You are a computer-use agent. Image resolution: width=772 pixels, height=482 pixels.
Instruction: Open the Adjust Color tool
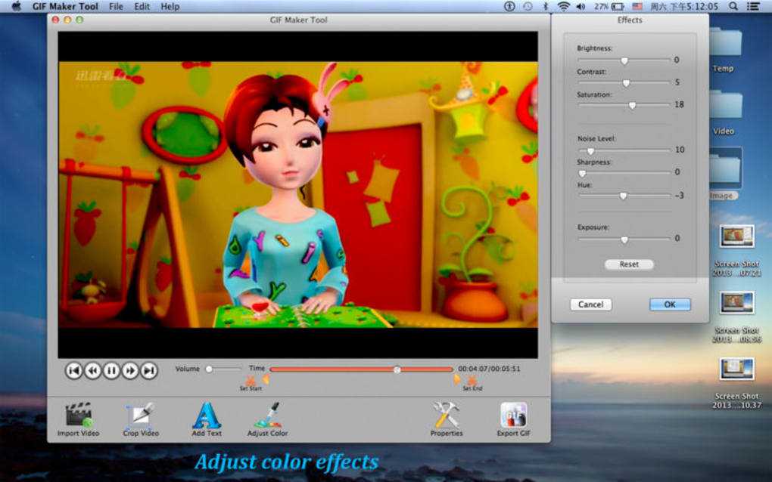(x=267, y=419)
